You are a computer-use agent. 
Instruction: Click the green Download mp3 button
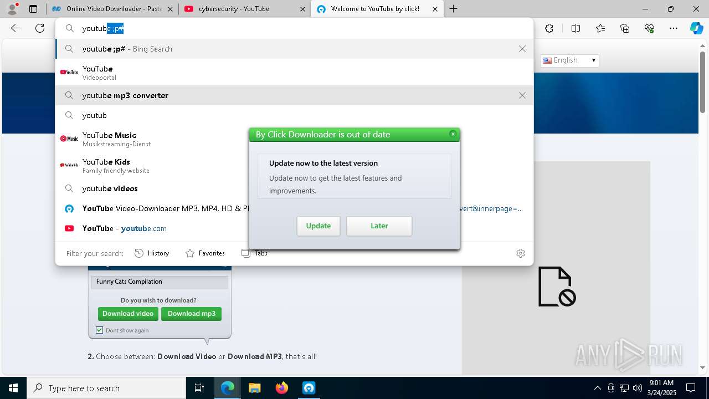tap(192, 314)
